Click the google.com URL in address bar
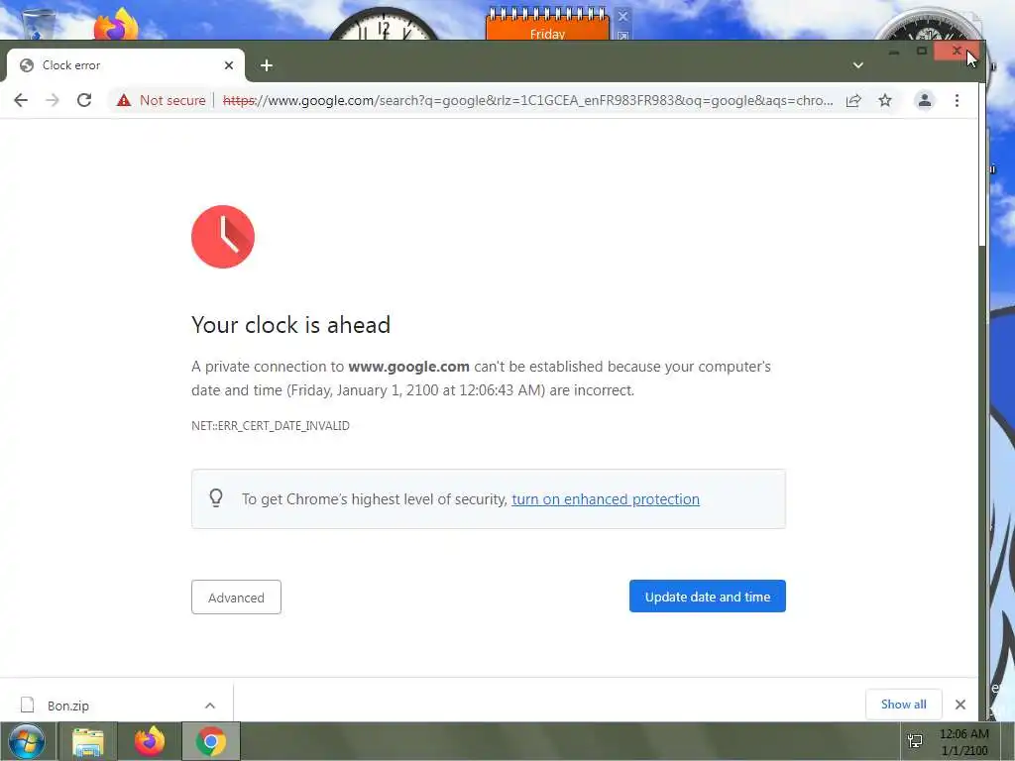The image size is (1015, 761). [527, 100]
